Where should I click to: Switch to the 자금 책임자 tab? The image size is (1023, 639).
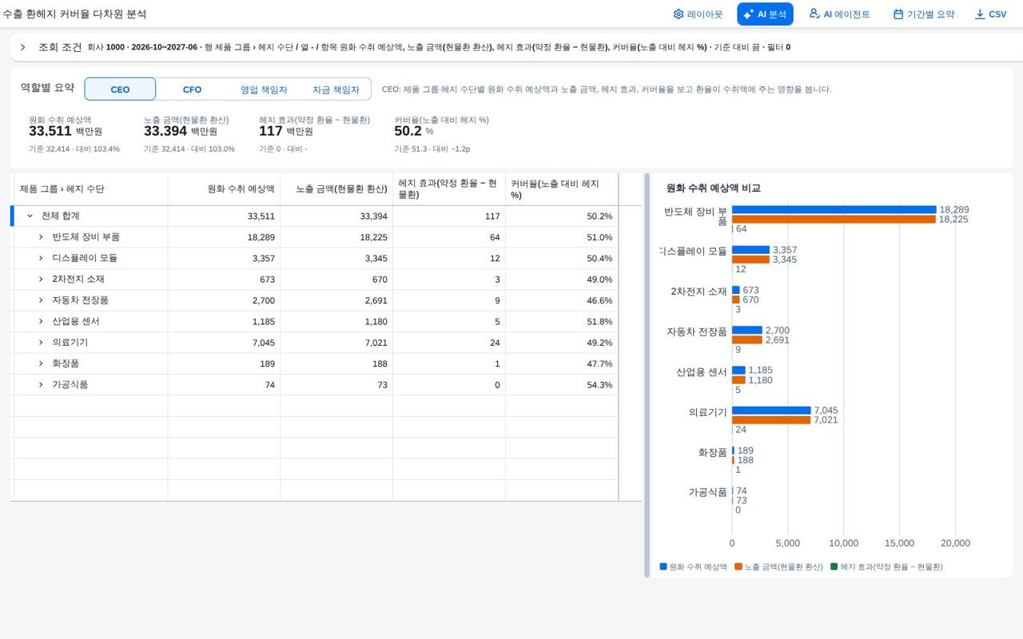pyautogui.click(x=336, y=89)
